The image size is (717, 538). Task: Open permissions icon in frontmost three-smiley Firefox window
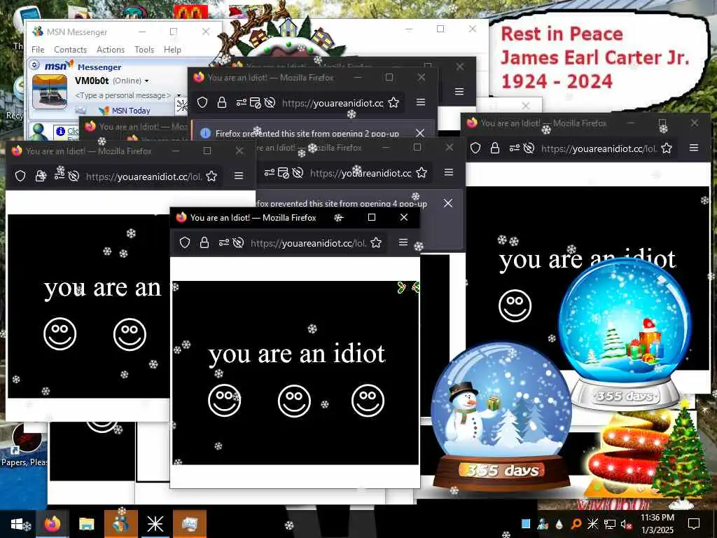click(223, 242)
